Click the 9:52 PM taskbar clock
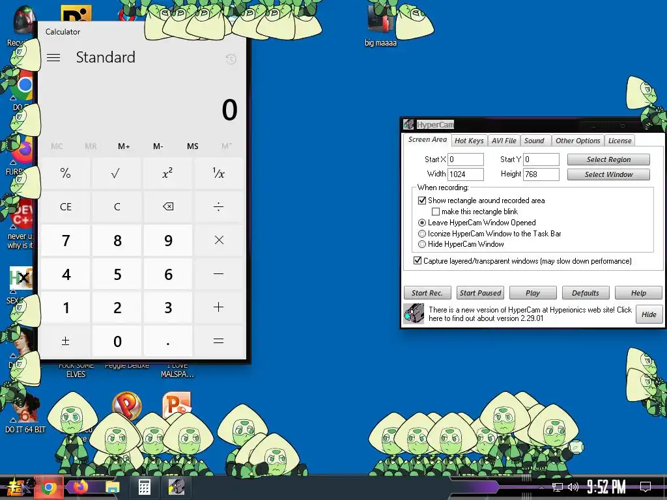Viewport: 667px width, 500px height. click(x=606, y=487)
